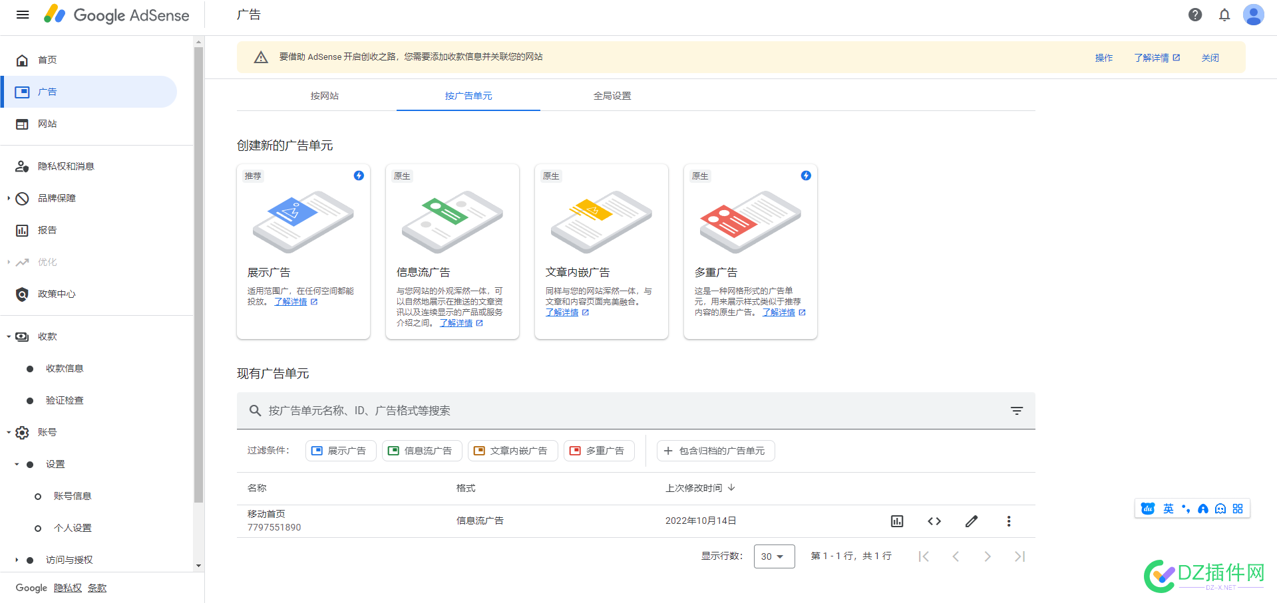Add 包含归档的广告单元 filter

tap(715, 451)
